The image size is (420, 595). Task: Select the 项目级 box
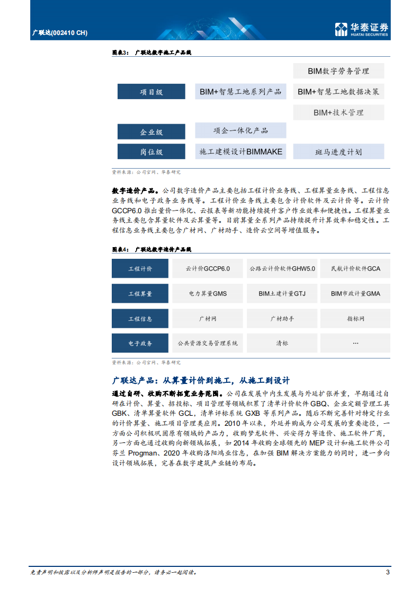151,91
